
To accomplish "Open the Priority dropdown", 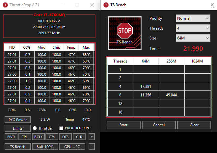I will click(x=193, y=18).
